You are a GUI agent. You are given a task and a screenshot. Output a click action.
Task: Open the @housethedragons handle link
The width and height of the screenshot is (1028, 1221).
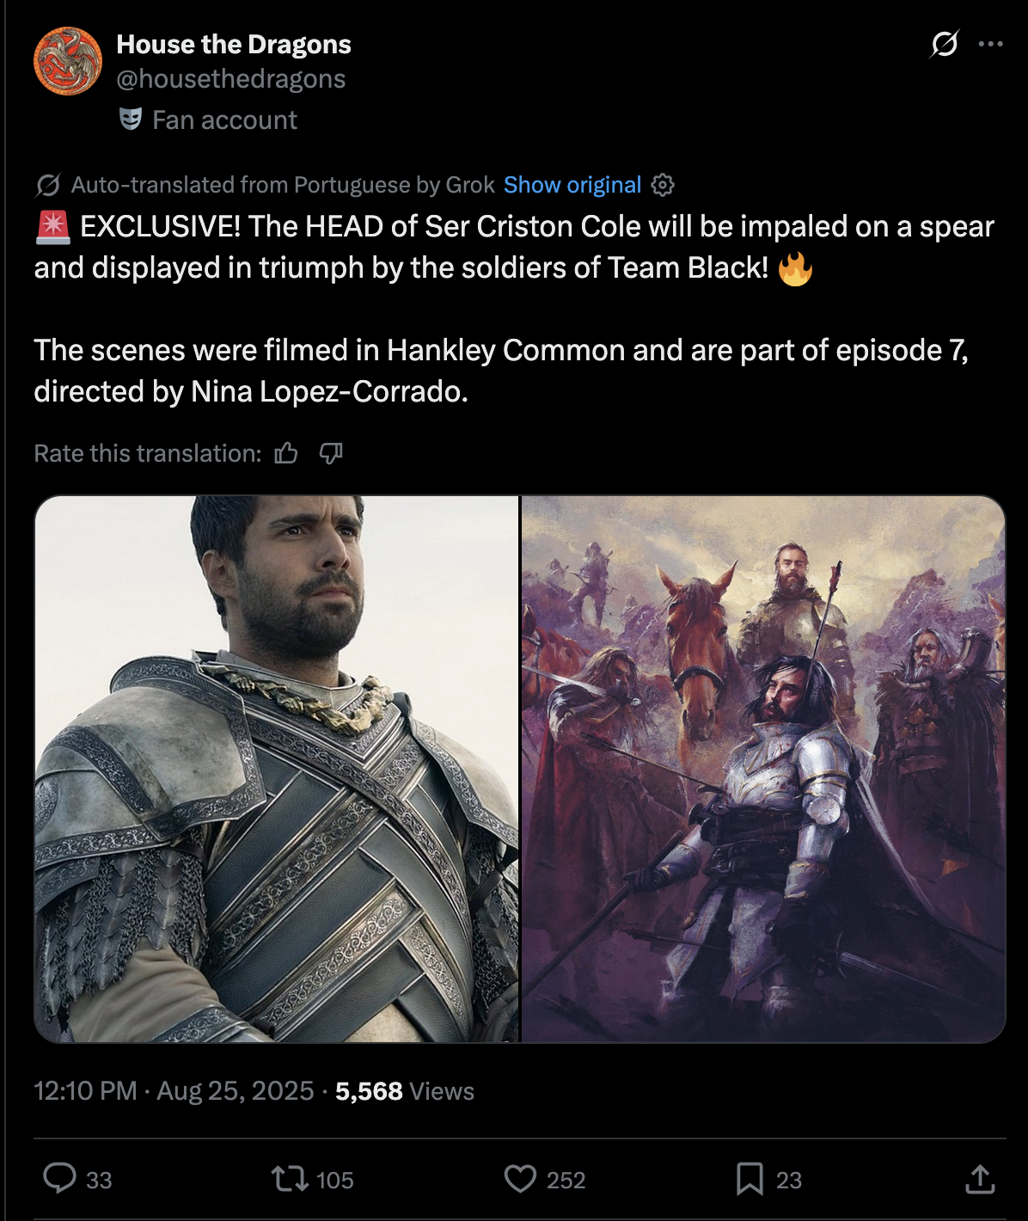click(x=230, y=79)
